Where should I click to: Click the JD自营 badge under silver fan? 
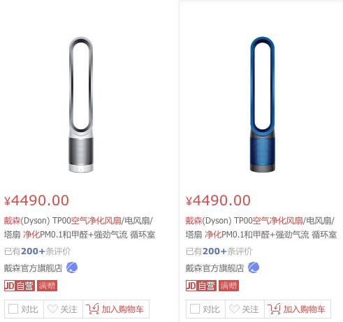click(20, 286)
